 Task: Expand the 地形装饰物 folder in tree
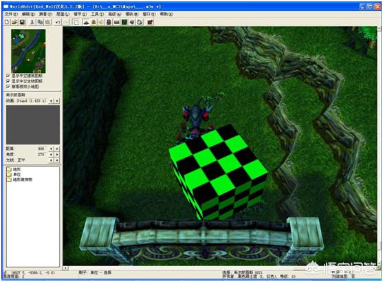pyautogui.click(x=9, y=180)
